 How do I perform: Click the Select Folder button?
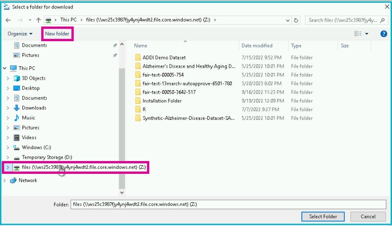tap(323, 217)
